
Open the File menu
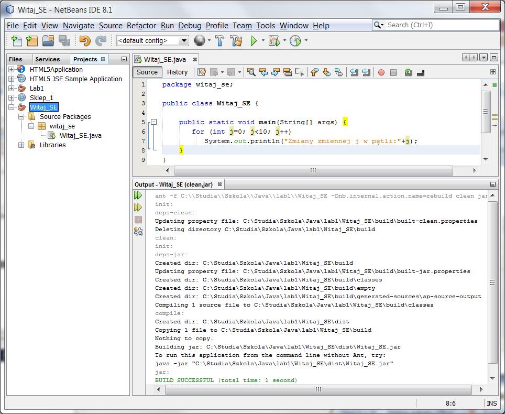[13, 26]
